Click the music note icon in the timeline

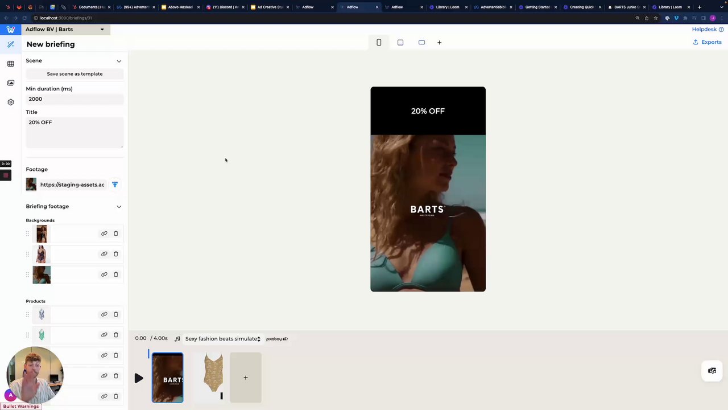tap(177, 339)
